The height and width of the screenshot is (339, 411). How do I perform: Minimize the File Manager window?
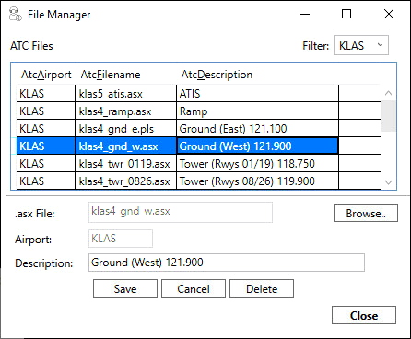coord(305,14)
